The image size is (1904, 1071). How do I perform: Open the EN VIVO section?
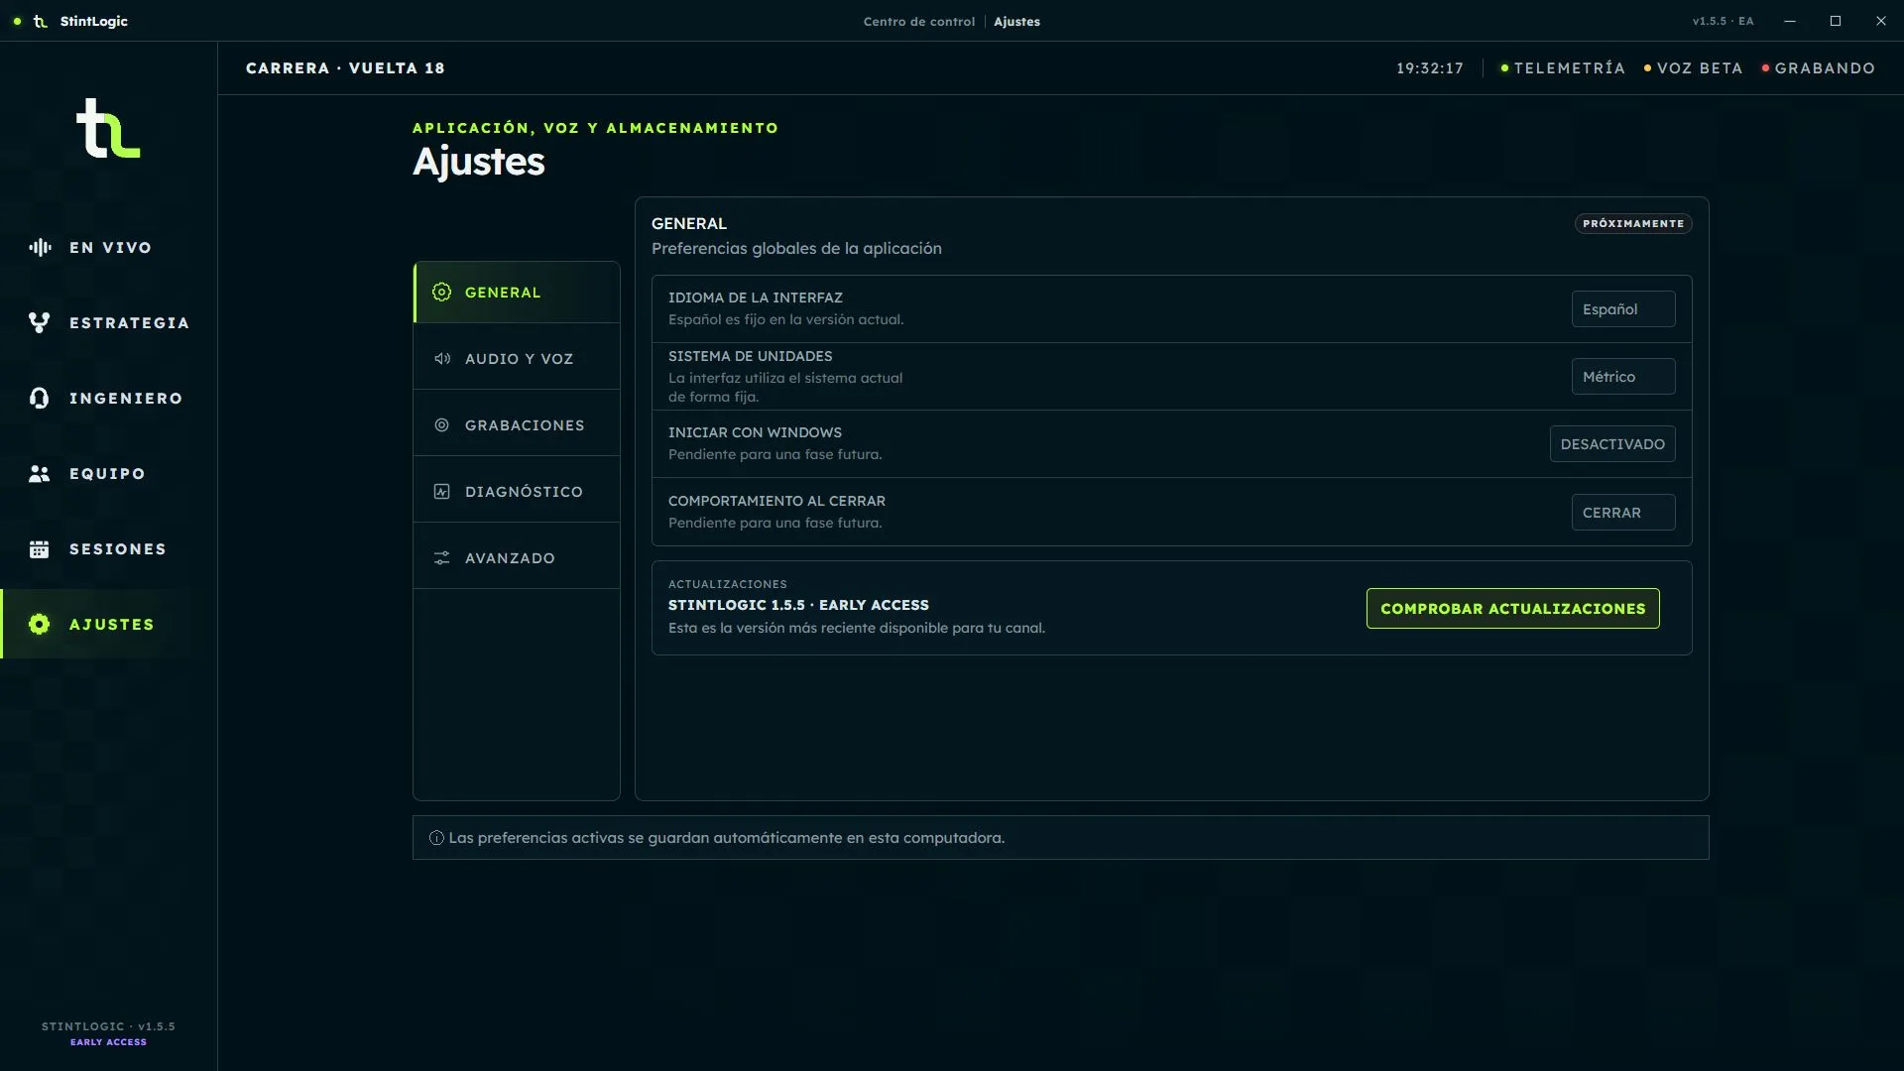[109, 248]
